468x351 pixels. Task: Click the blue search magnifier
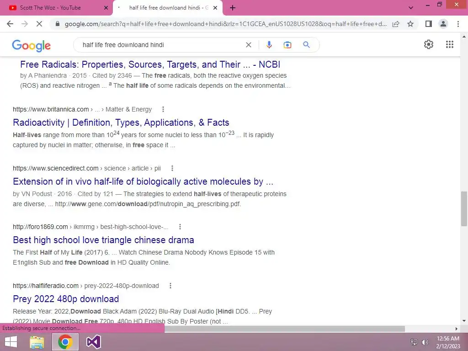click(x=306, y=45)
